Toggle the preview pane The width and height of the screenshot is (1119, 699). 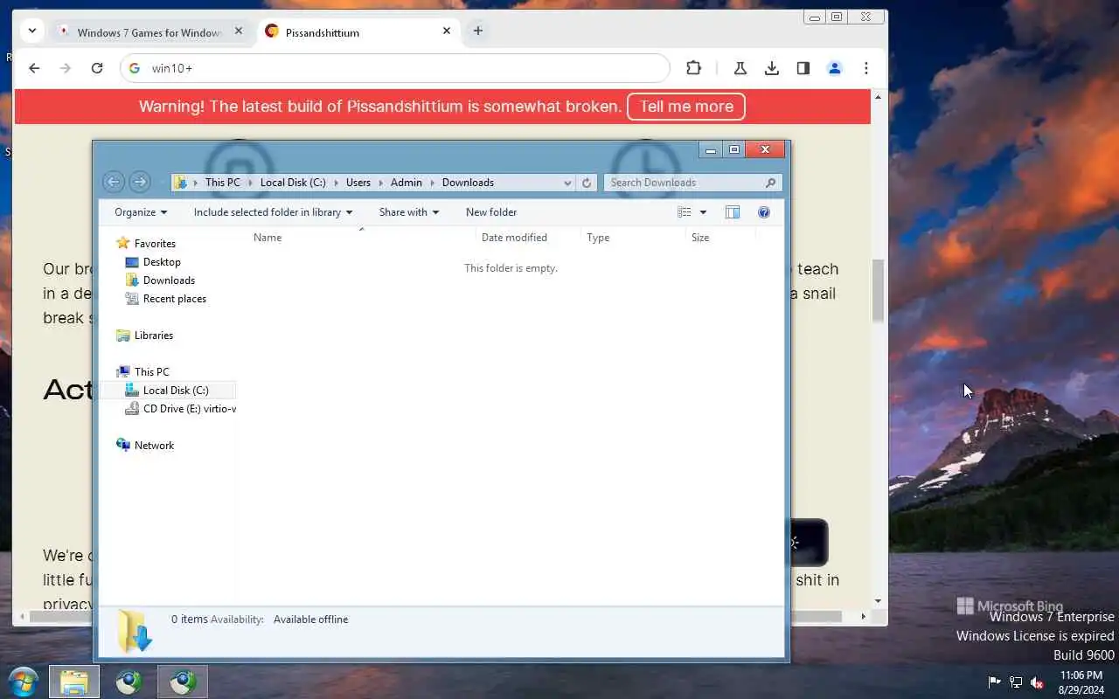pos(733,212)
